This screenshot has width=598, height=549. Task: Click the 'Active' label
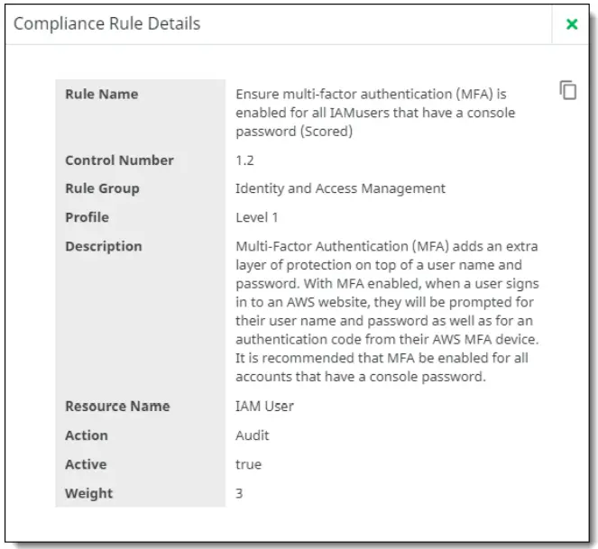click(x=86, y=464)
